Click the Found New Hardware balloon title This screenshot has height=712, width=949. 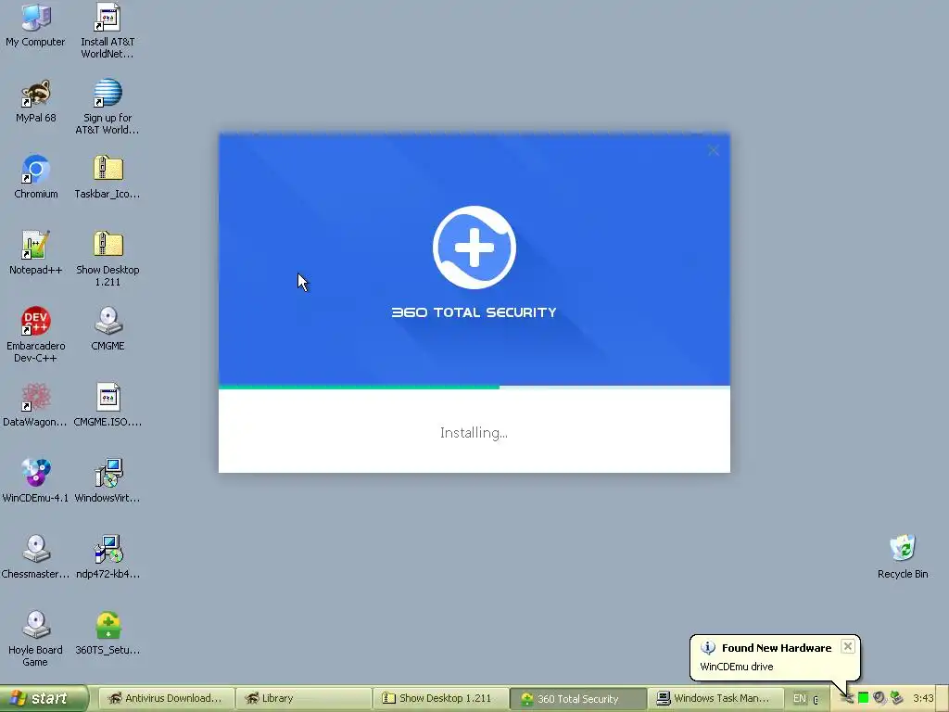(777, 648)
